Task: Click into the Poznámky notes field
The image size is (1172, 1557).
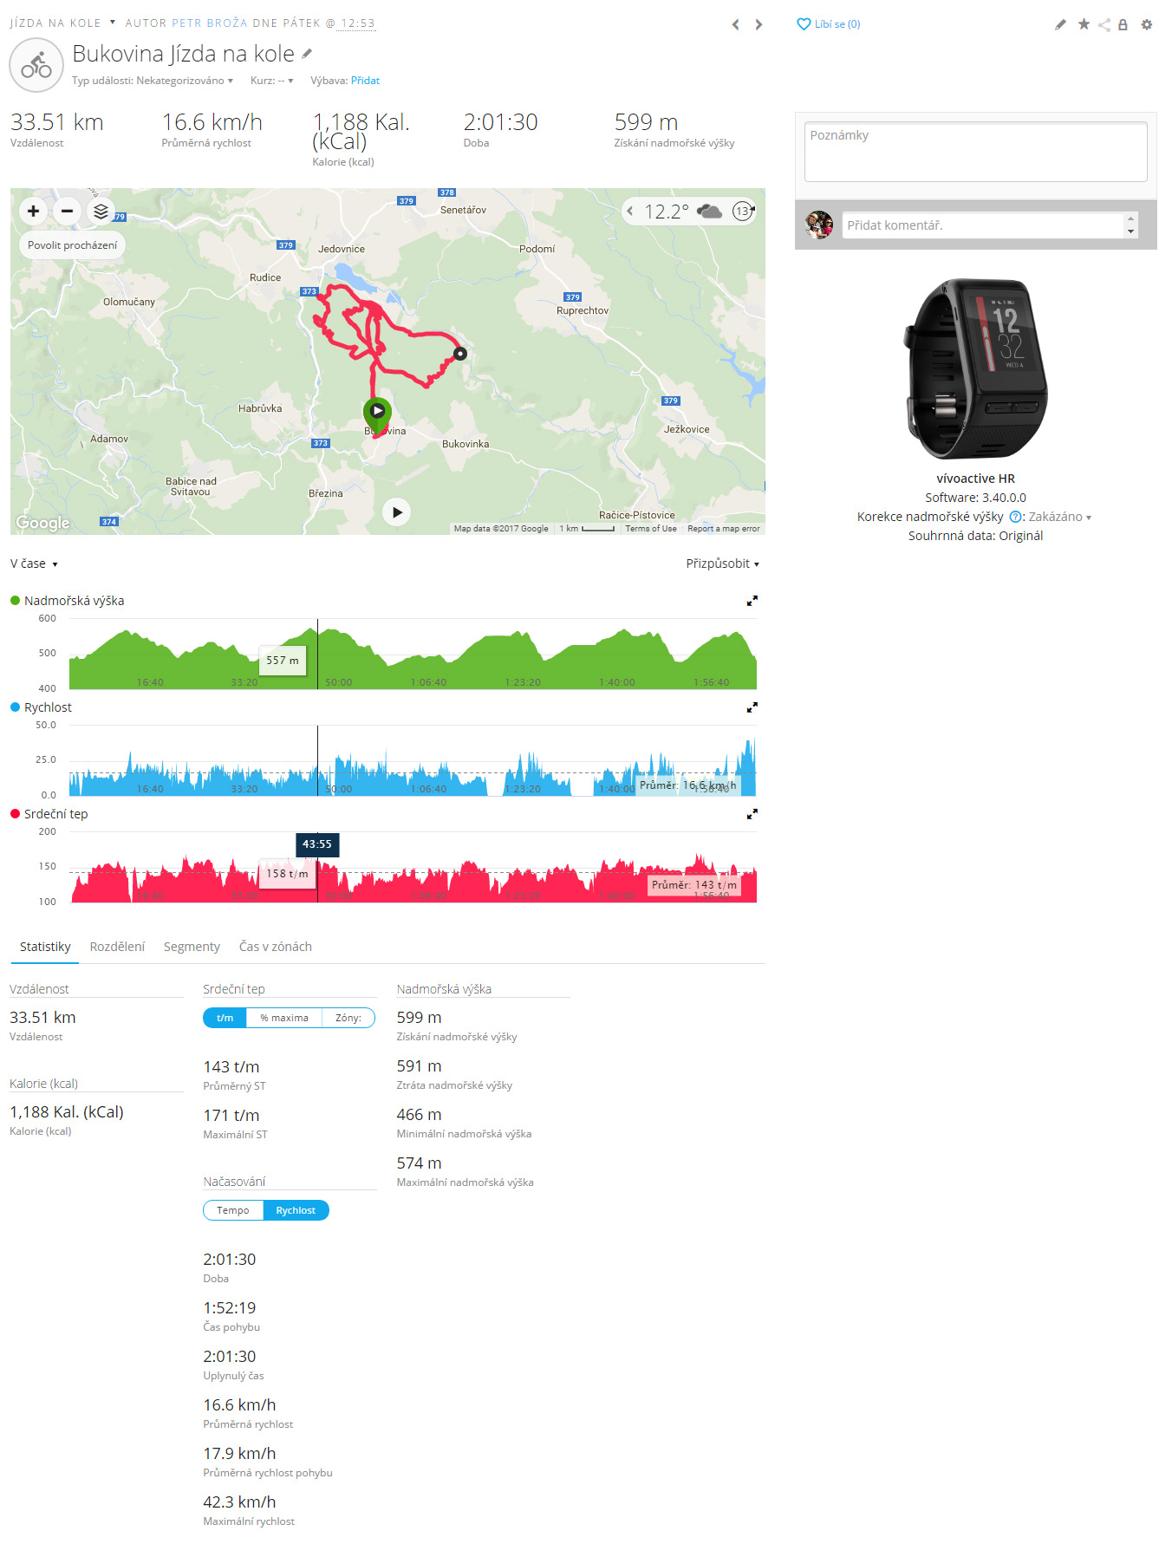Action: coord(975,152)
